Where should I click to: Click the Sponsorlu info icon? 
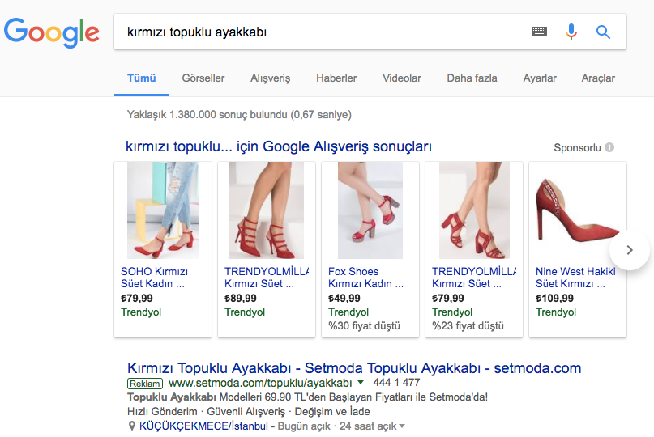(609, 147)
